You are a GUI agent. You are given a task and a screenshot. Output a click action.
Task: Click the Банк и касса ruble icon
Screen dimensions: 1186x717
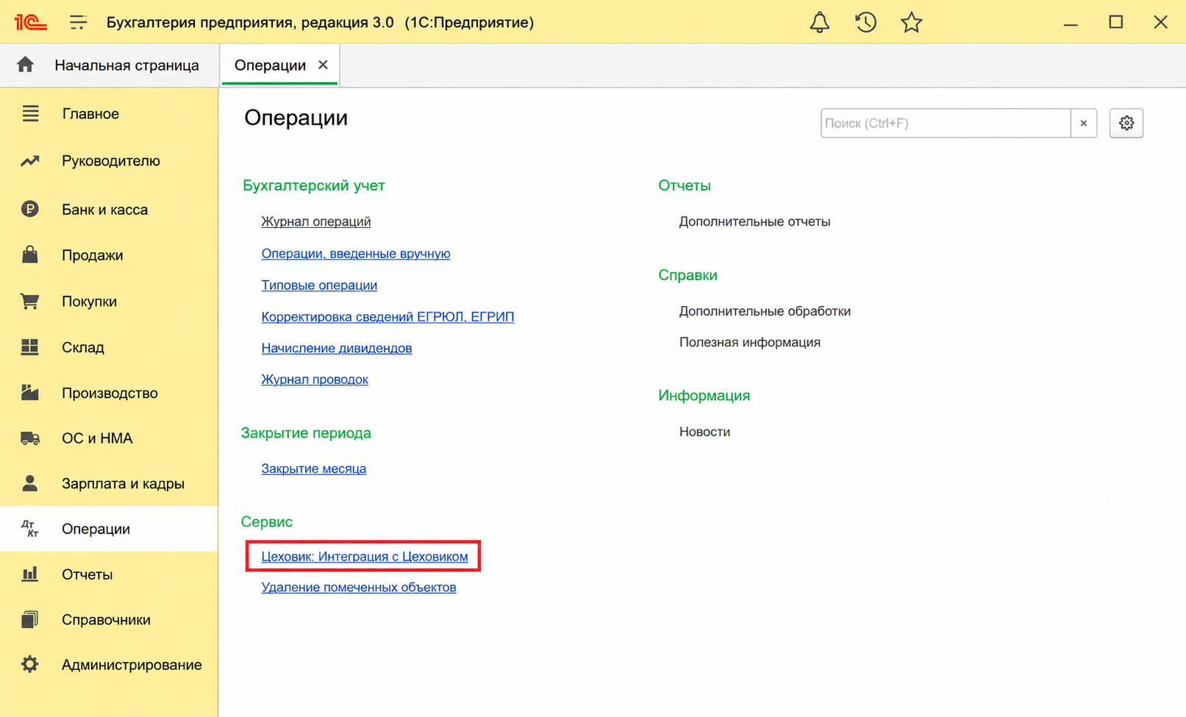point(30,209)
